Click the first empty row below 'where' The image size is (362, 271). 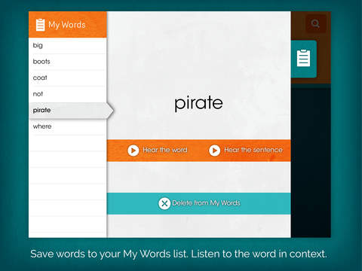[68, 143]
